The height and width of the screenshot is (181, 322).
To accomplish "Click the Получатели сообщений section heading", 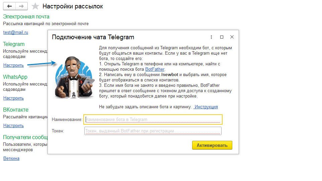I will (x=25, y=137).
